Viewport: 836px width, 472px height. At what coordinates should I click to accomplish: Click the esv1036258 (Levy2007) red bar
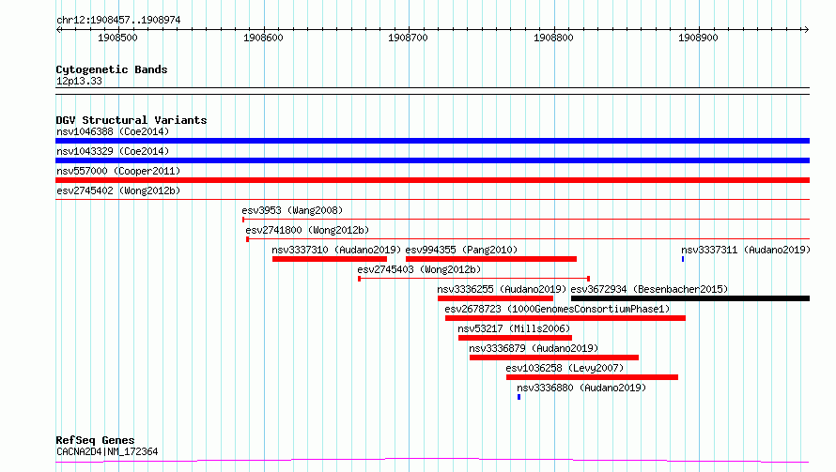(593, 377)
